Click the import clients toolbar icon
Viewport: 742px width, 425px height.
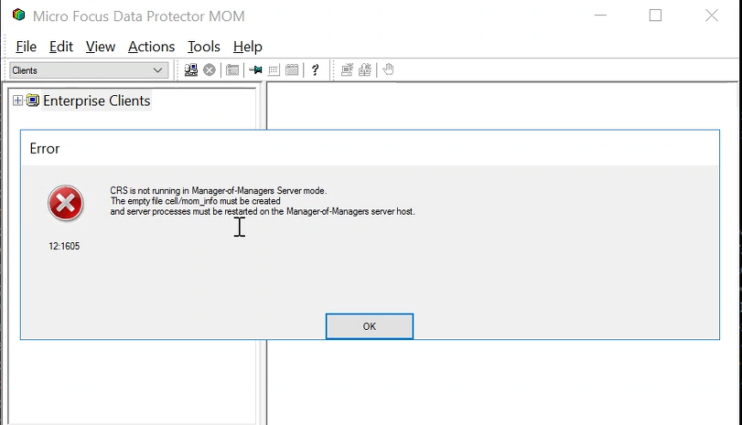pyautogui.click(x=365, y=70)
